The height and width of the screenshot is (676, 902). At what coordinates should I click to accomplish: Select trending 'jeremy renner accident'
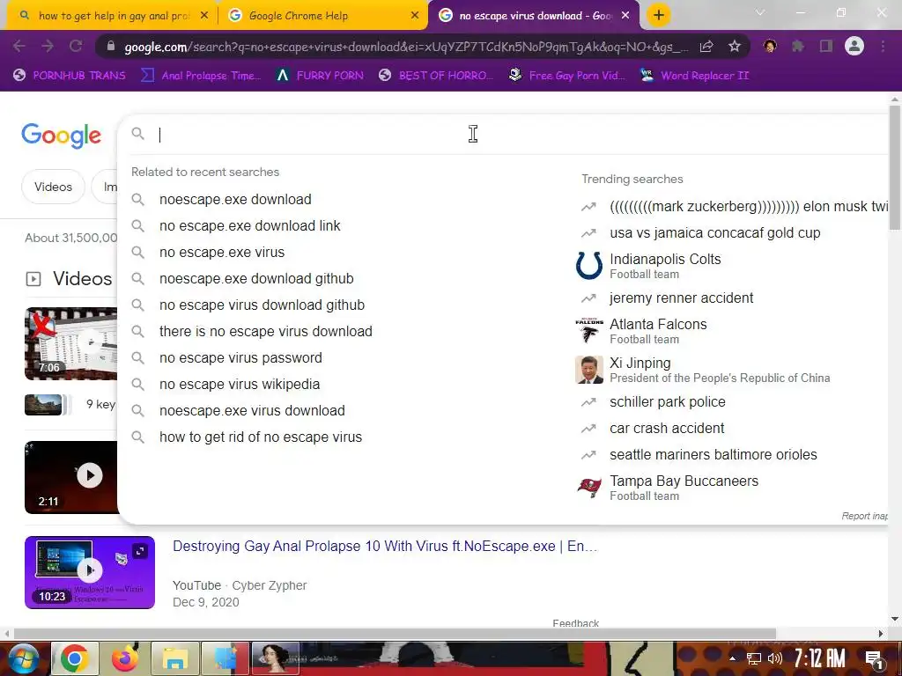pyautogui.click(x=681, y=298)
